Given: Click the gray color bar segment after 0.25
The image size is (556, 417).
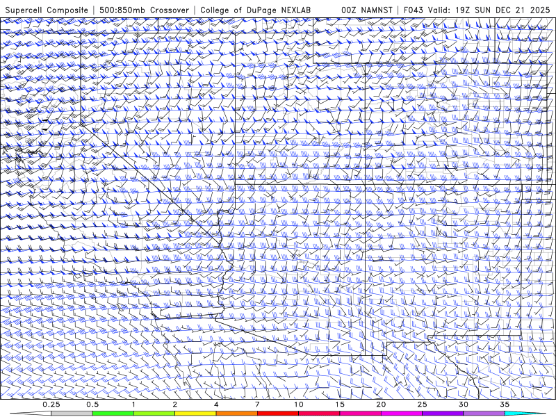Looking at the screenshot, I should [72, 414].
